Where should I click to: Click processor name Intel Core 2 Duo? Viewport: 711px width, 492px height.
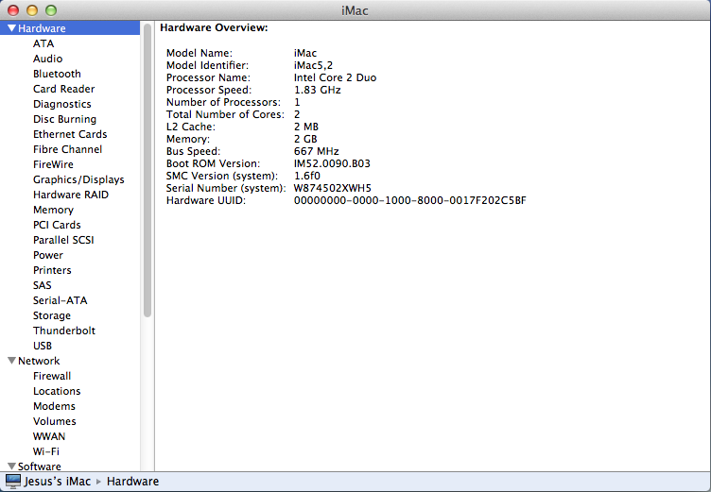pyautogui.click(x=335, y=77)
